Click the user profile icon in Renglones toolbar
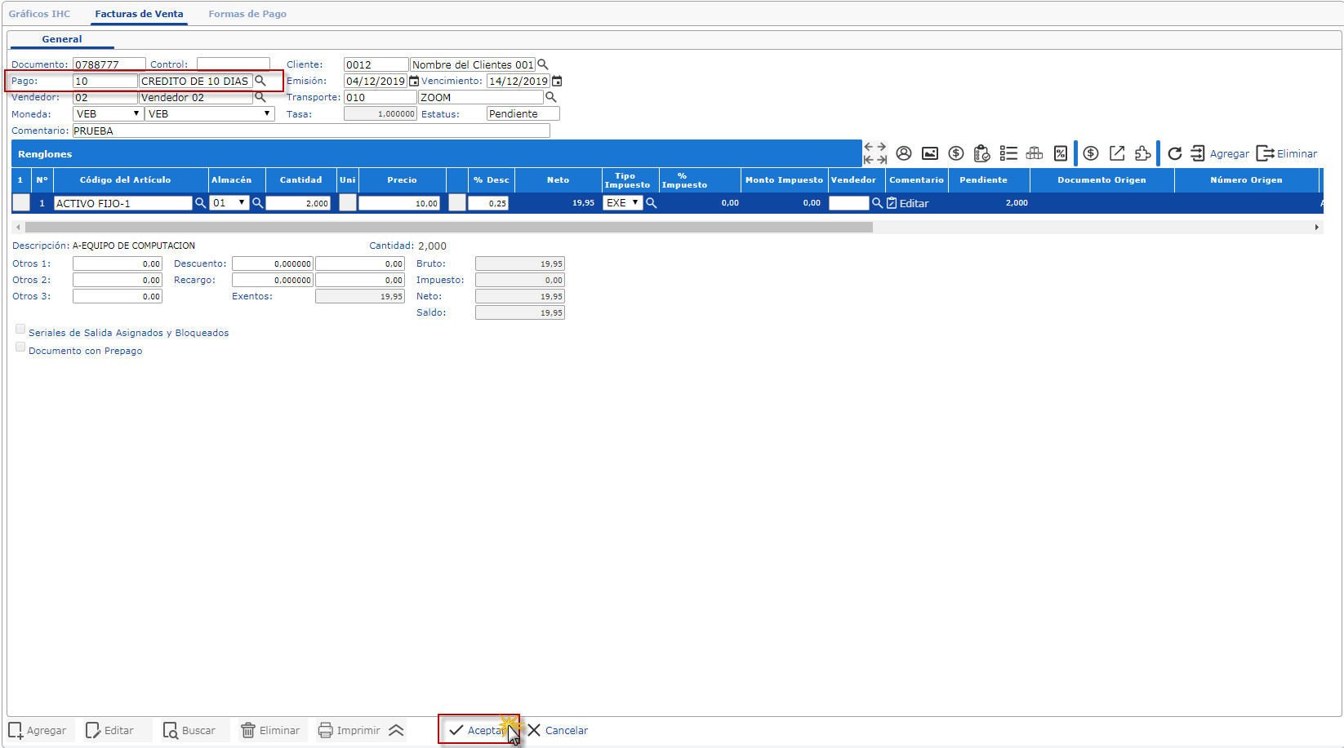The height and width of the screenshot is (748, 1344). click(903, 153)
